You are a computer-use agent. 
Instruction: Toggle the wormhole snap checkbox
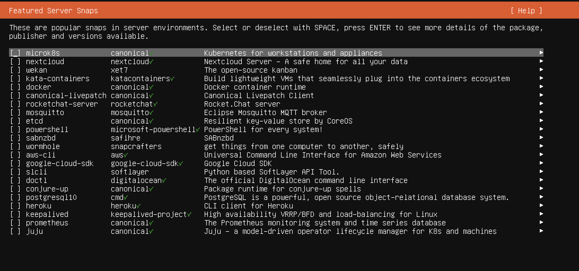[15, 146]
